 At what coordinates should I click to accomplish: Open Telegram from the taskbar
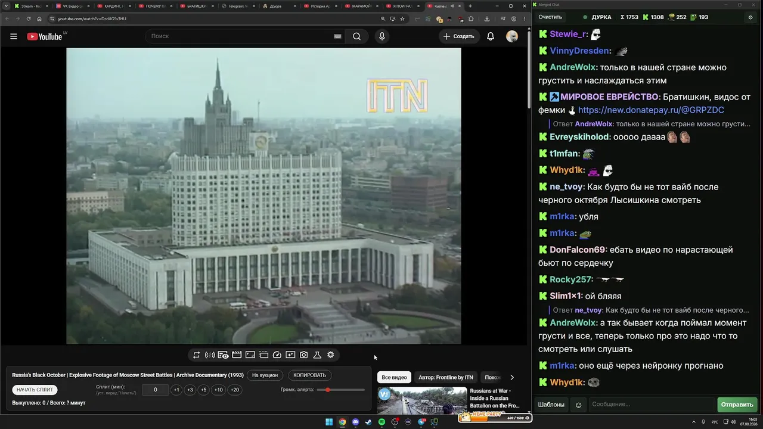pyautogui.click(x=421, y=422)
